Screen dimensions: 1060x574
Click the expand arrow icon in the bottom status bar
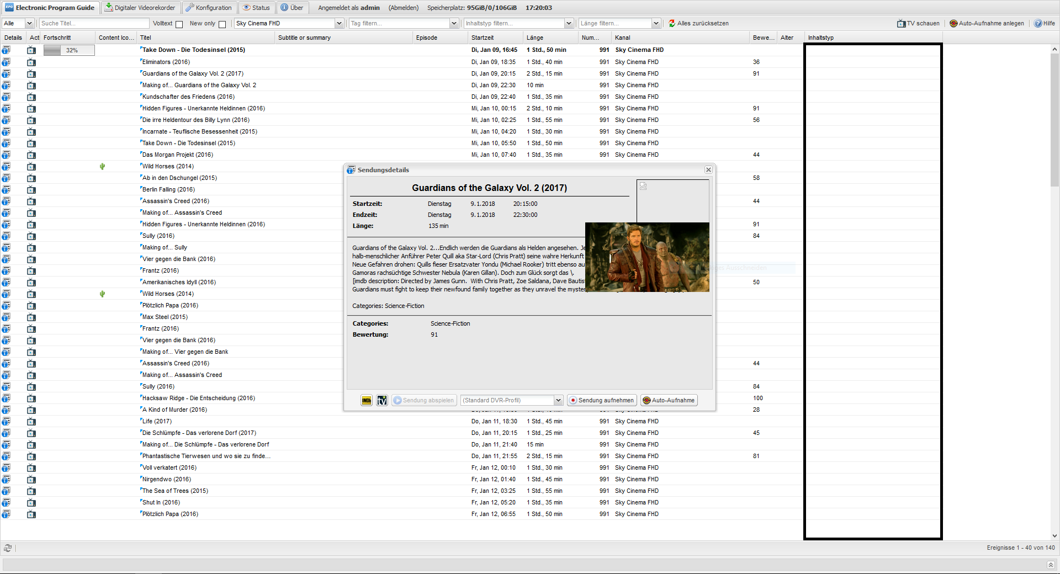(1050, 565)
